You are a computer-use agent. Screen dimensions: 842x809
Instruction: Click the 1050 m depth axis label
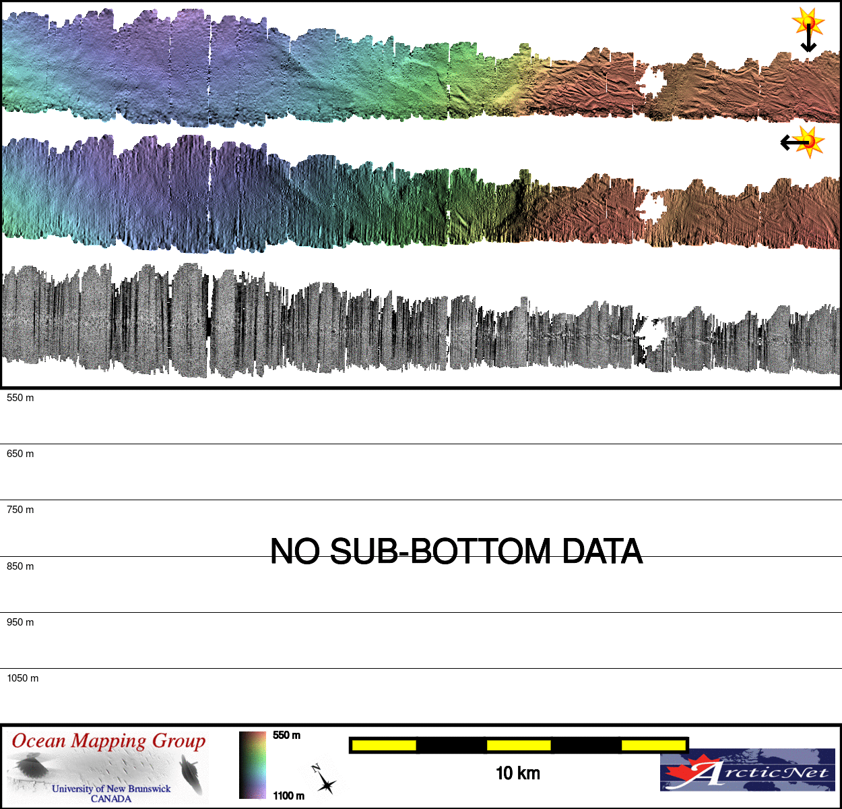pos(23,678)
